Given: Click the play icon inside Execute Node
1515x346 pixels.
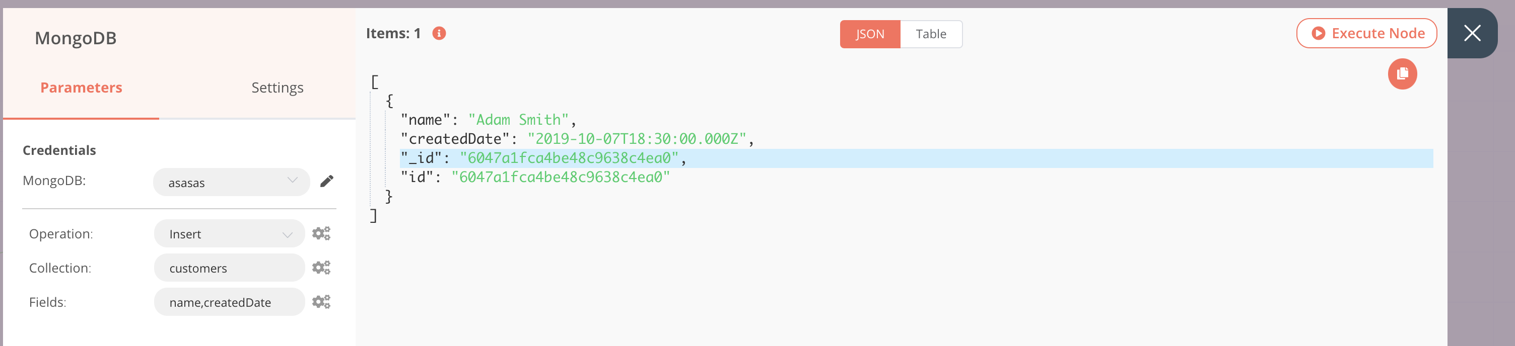Looking at the screenshot, I should coord(1319,34).
